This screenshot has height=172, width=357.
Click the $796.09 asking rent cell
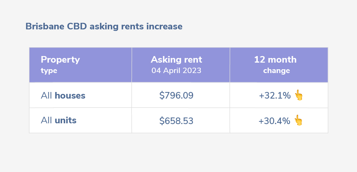[x=176, y=95]
